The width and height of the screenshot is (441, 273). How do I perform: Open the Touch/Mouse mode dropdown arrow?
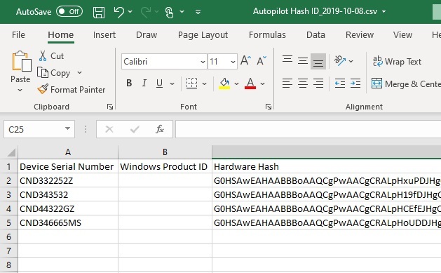click(x=182, y=12)
